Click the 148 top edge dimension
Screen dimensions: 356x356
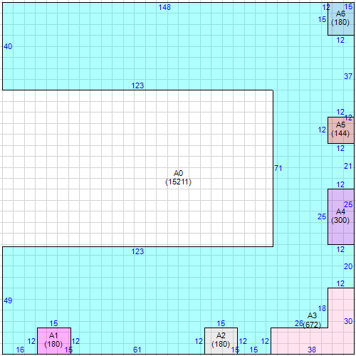tap(164, 7)
